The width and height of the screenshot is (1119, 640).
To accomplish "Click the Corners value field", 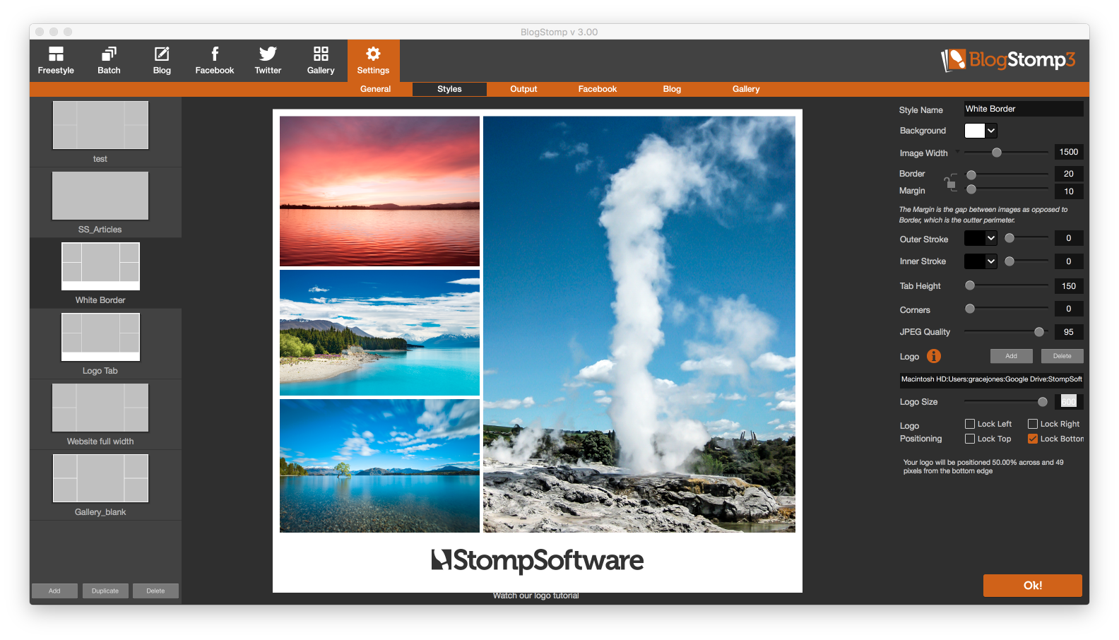I will [1069, 309].
